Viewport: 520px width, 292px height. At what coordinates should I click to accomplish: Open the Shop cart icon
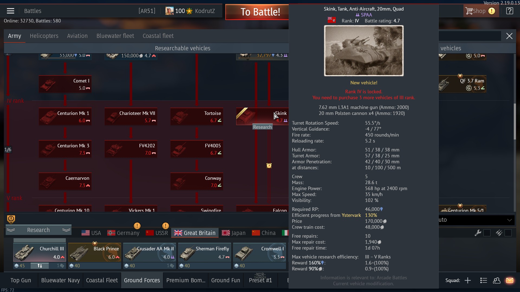469,11
